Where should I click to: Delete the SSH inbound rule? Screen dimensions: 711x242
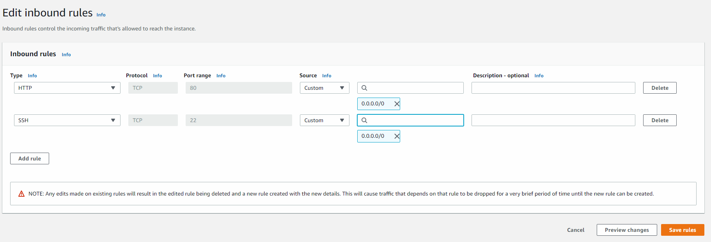click(660, 120)
